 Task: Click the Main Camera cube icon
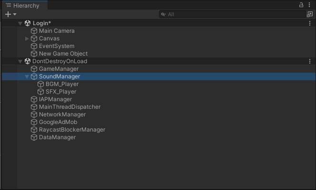point(34,31)
